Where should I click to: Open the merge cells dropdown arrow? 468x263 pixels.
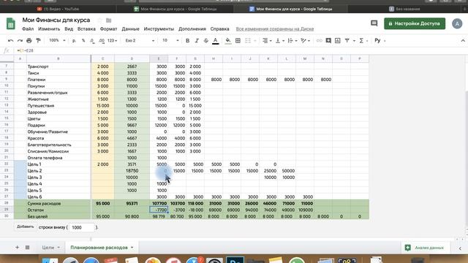[x=255, y=41]
